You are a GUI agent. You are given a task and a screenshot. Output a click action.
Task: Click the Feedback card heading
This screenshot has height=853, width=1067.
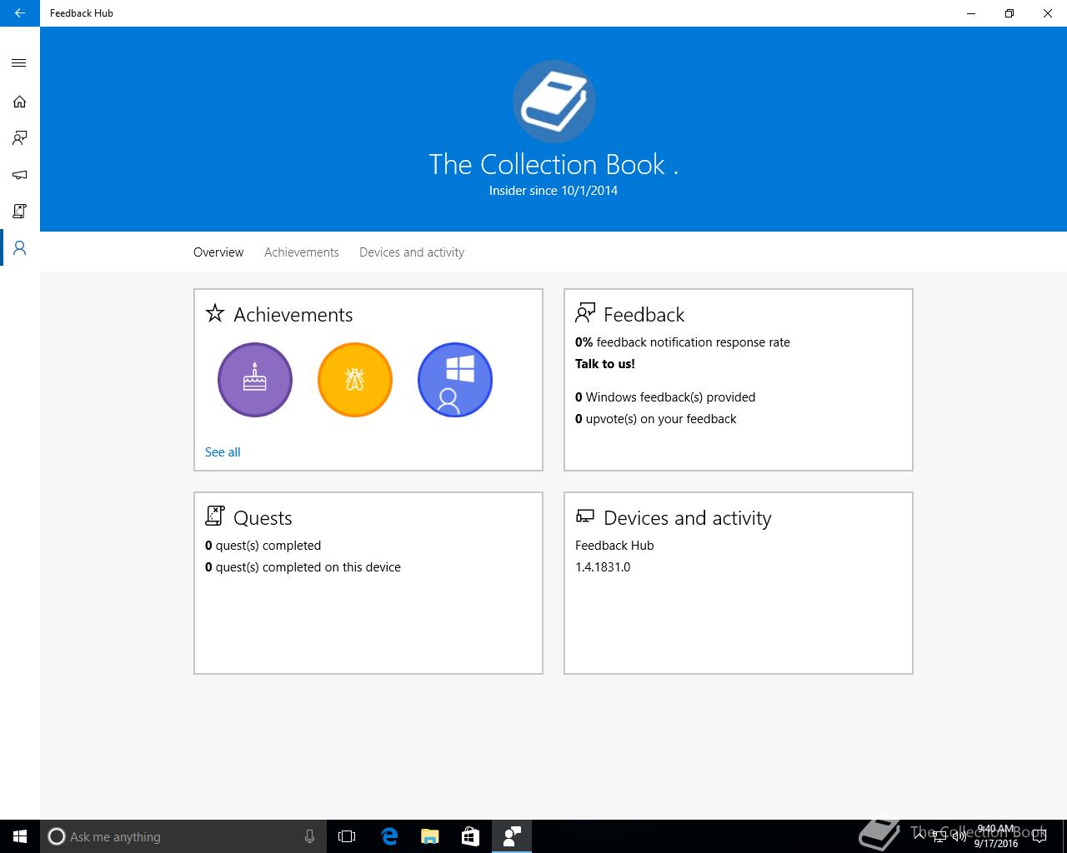click(x=644, y=315)
